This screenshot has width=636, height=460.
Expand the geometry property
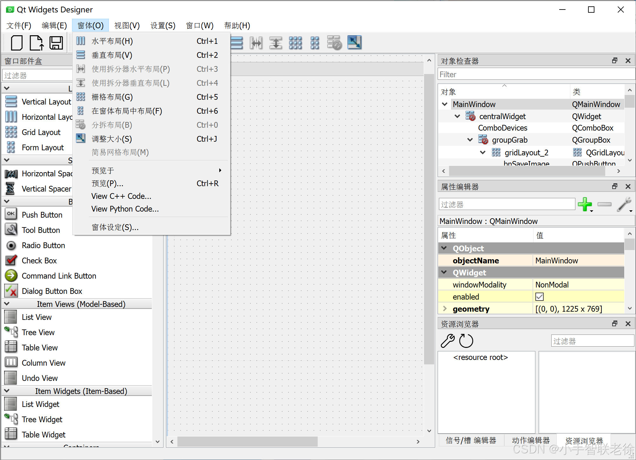(444, 308)
